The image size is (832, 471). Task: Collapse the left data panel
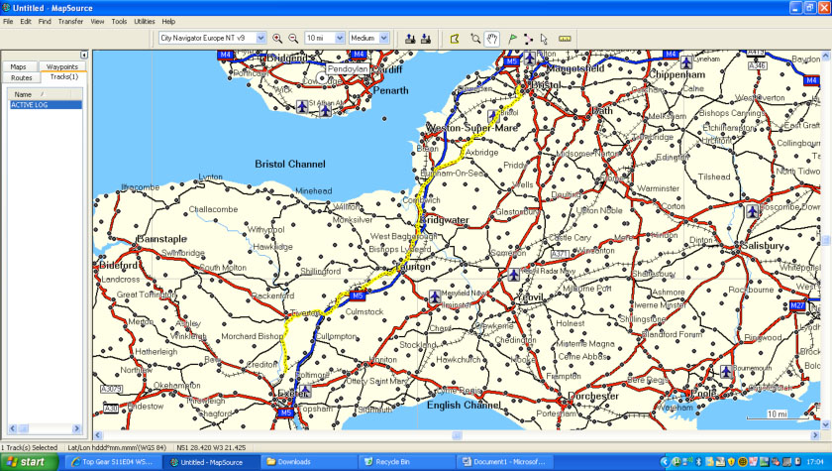tap(84, 55)
